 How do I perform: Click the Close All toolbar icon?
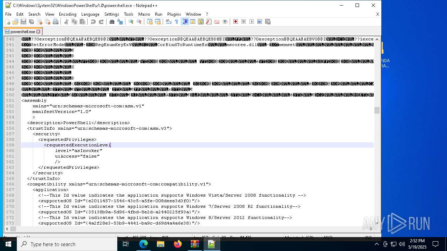(x=47, y=22)
